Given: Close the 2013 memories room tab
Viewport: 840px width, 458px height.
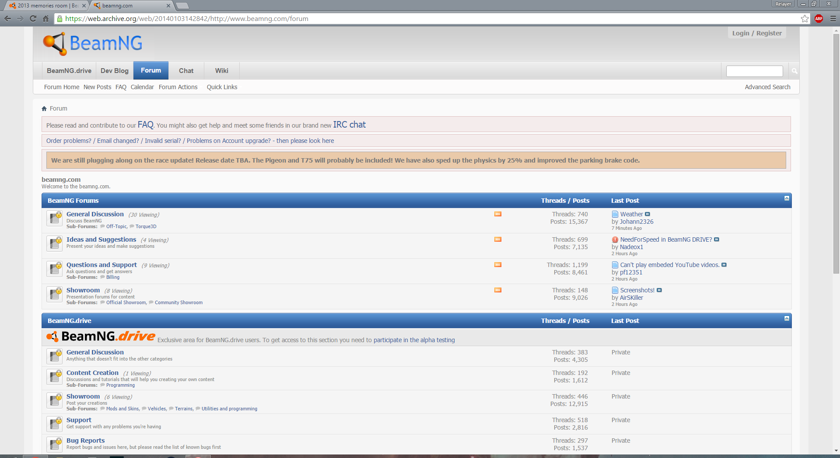Looking at the screenshot, I should (84, 6).
